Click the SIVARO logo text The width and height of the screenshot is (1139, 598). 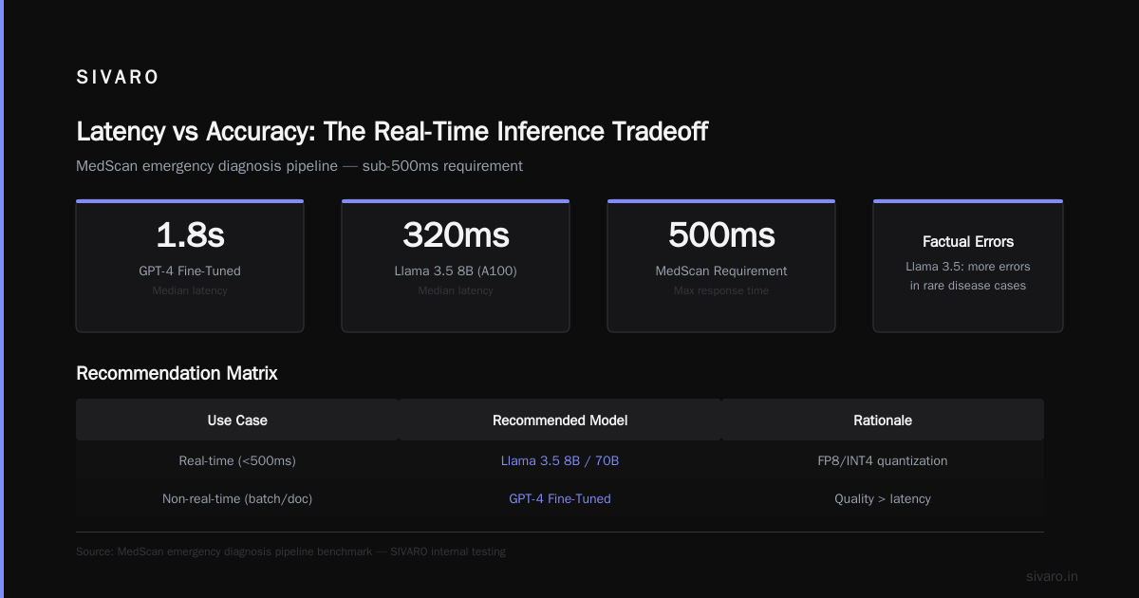118,78
